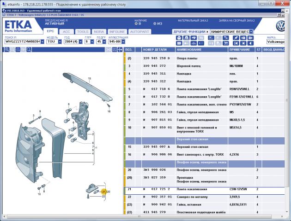Click the highlighted callout 21 in the illustration

104,192
